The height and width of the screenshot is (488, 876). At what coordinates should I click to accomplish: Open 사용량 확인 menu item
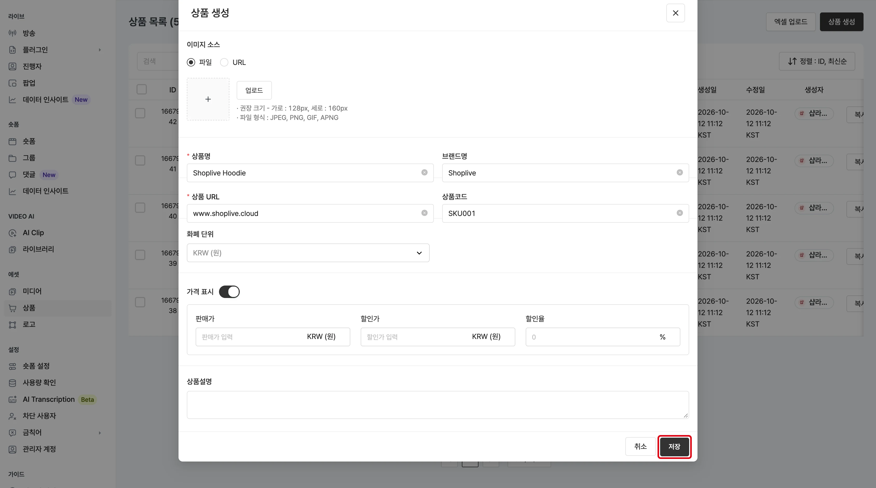click(x=58, y=383)
